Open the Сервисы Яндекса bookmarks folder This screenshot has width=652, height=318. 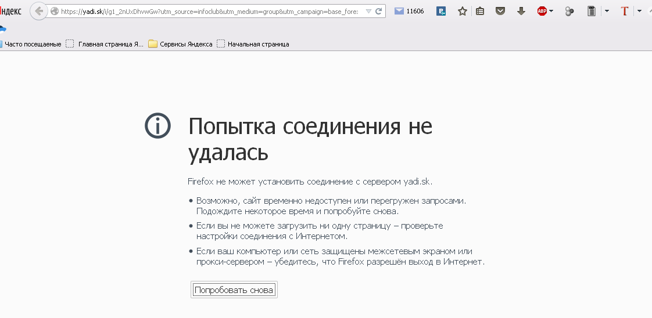point(181,44)
